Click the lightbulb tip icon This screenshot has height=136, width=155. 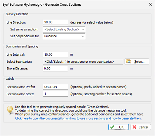click(10, 110)
